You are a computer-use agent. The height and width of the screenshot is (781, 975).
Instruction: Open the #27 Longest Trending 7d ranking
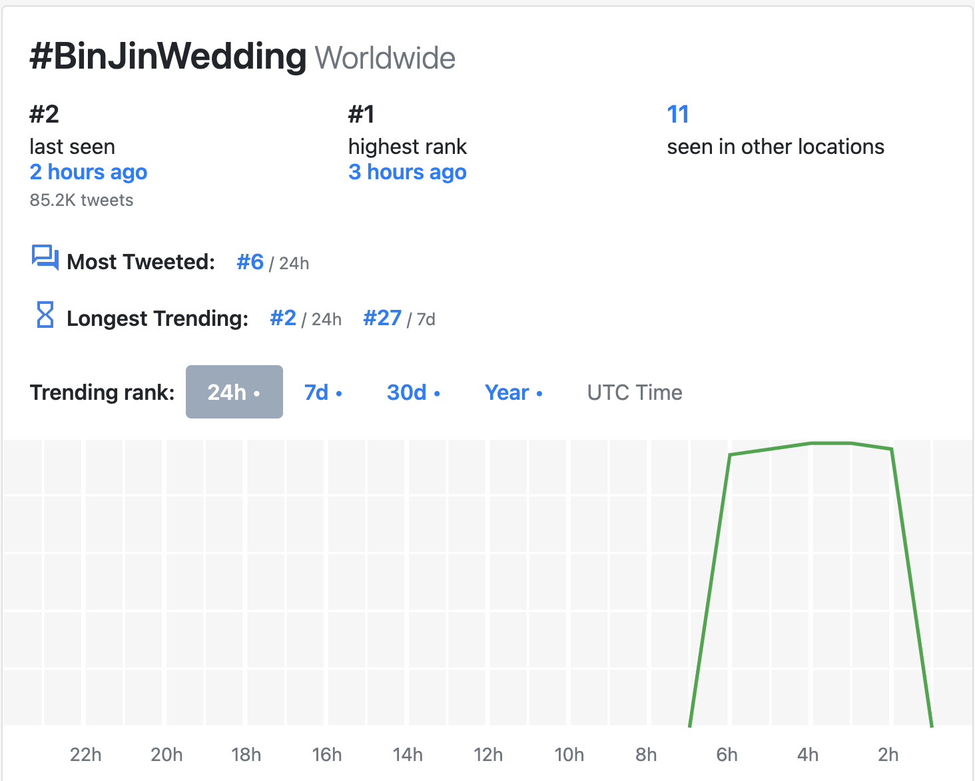click(x=382, y=319)
